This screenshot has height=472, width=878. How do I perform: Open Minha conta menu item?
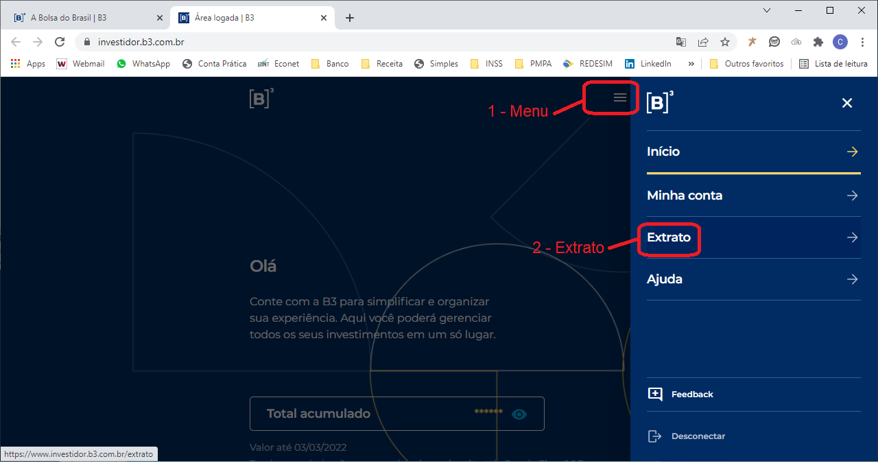coord(753,196)
